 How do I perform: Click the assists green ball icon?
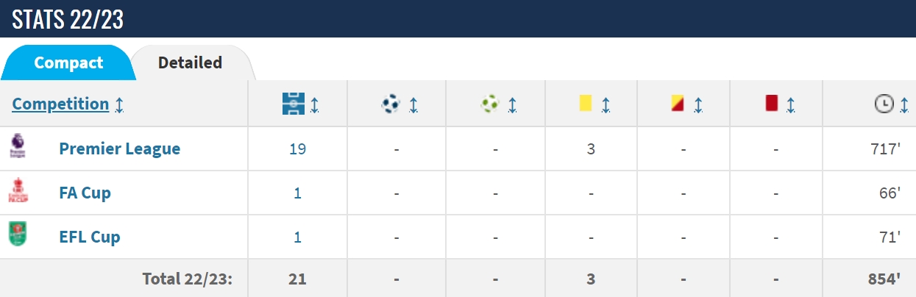tap(489, 104)
